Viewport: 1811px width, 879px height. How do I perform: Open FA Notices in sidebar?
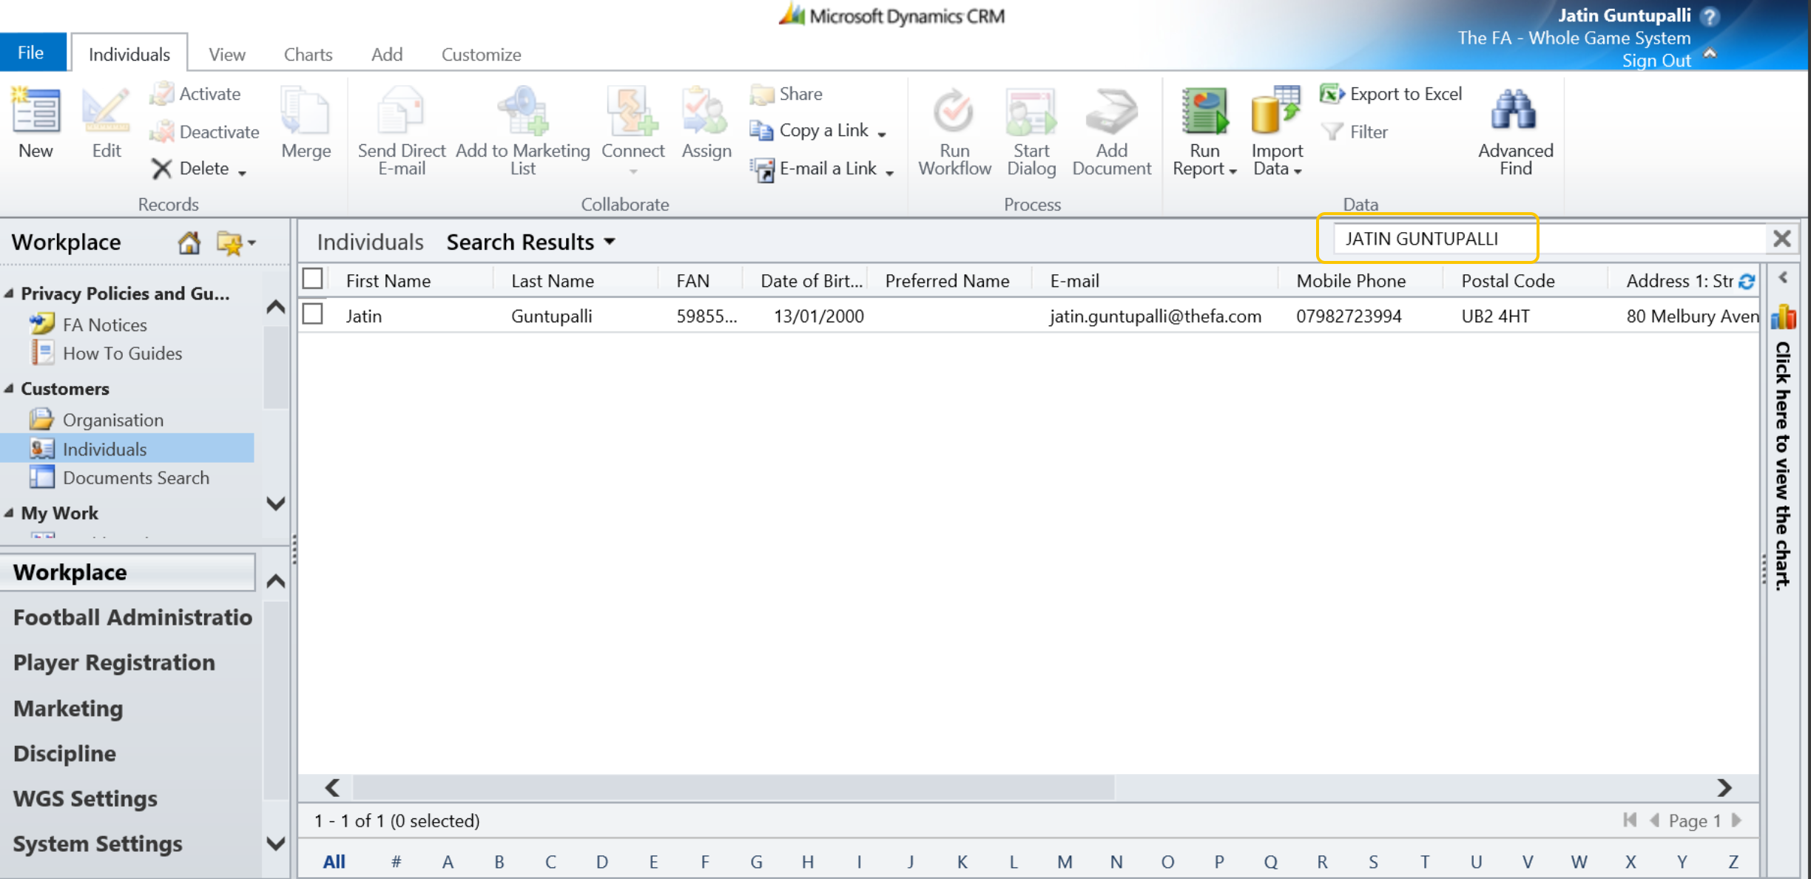point(104,325)
